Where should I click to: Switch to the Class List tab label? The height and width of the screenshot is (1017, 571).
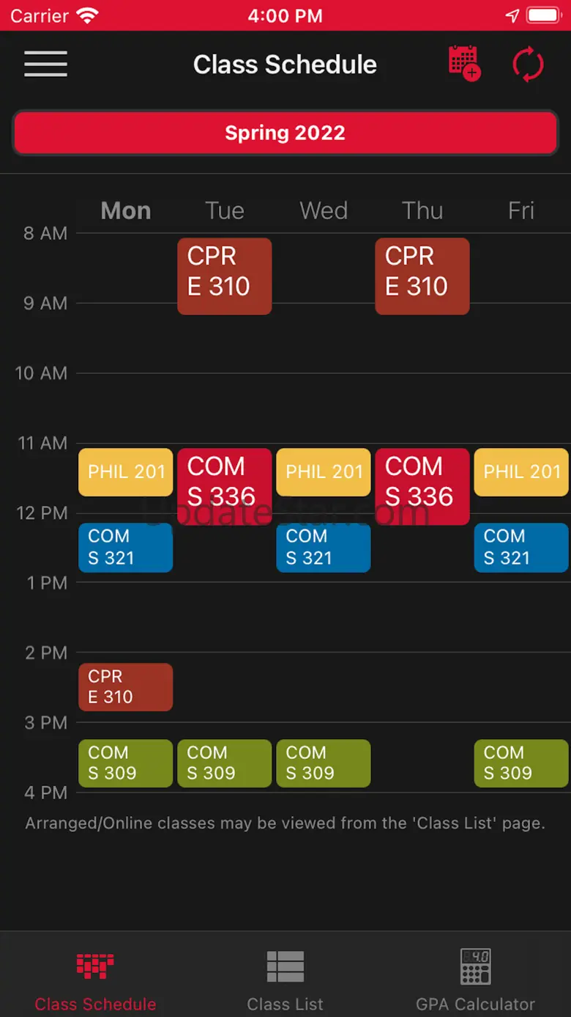pyautogui.click(x=285, y=1004)
